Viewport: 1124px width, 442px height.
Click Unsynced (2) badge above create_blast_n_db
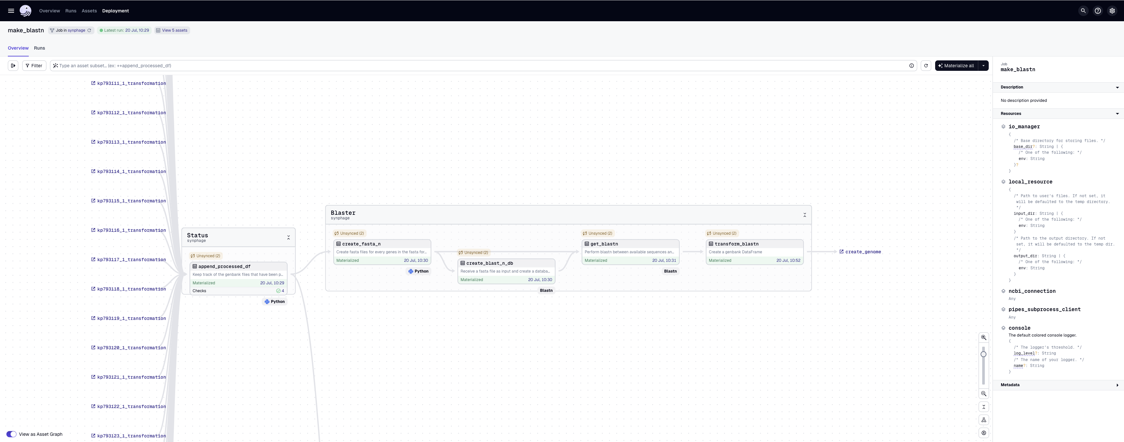473,253
